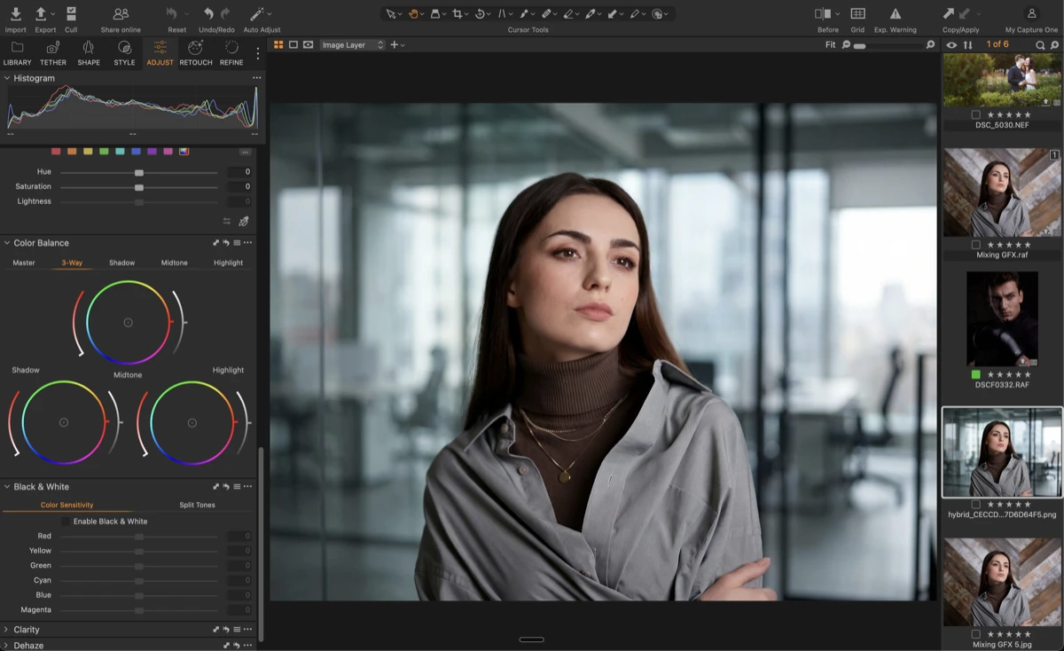Switch to the Retouch tab
Image resolution: width=1064 pixels, height=651 pixels.
195,53
